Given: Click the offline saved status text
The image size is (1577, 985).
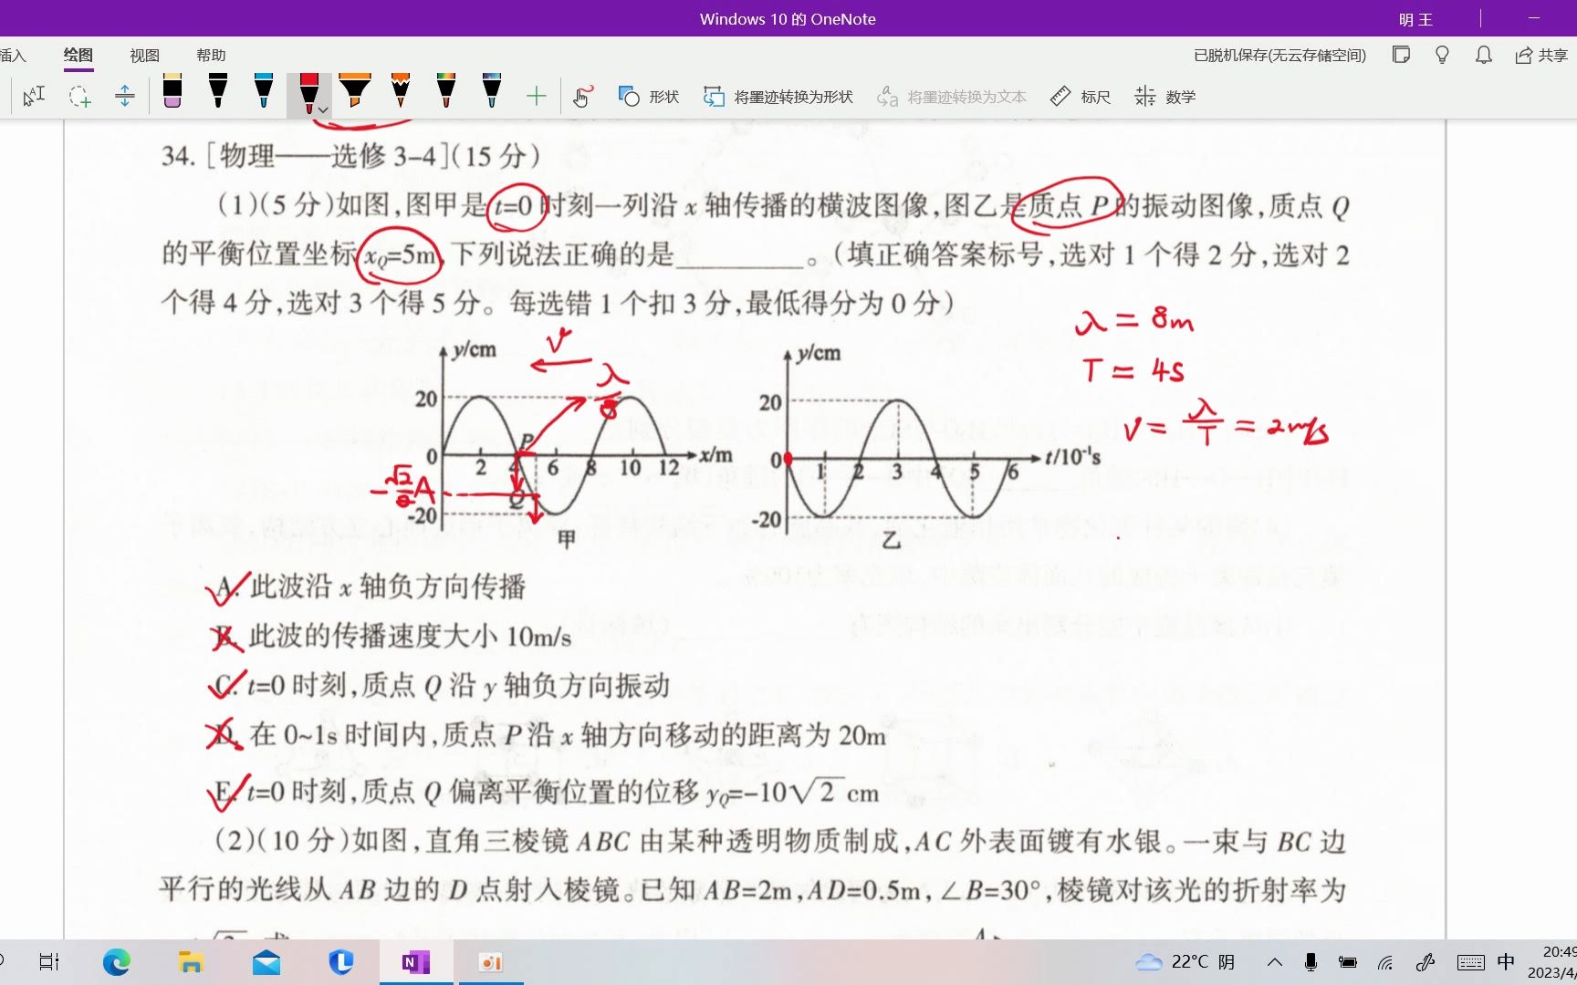Looking at the screenshot, I should coord(1279,56).
